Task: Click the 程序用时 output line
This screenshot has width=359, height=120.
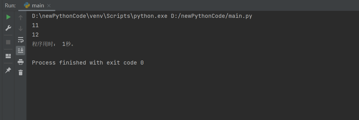Action: coord(53,44)
